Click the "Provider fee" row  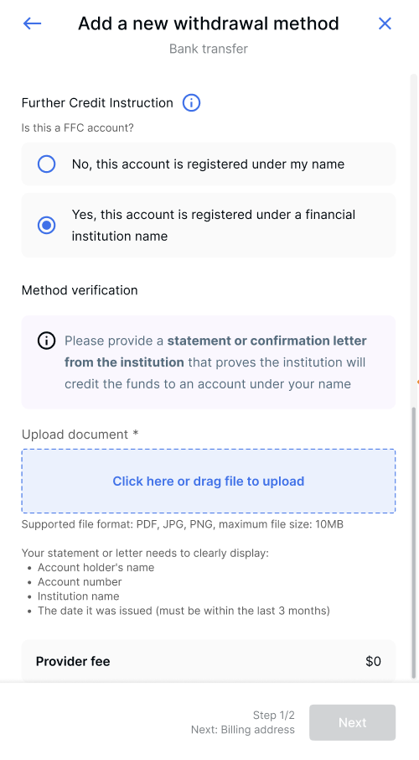pyautogui.click(x=209, y=661)
